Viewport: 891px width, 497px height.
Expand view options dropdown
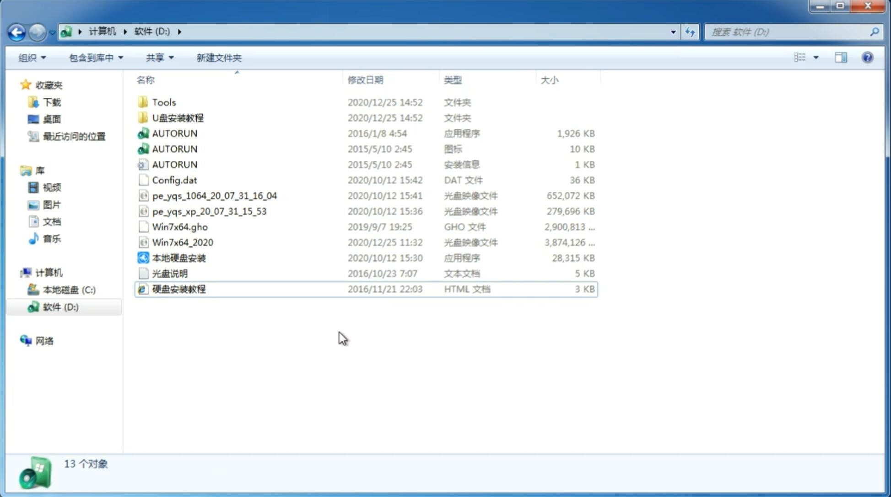pyautogui.click(x=816, y=57)
